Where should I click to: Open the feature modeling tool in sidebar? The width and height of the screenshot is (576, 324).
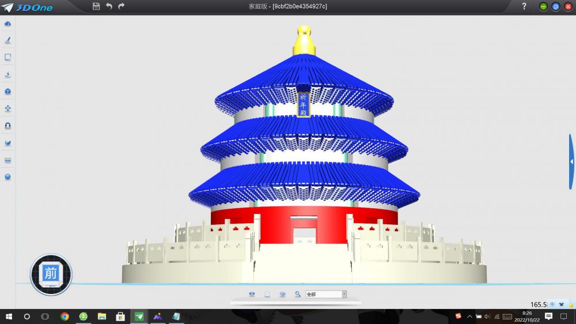[7, 74]
